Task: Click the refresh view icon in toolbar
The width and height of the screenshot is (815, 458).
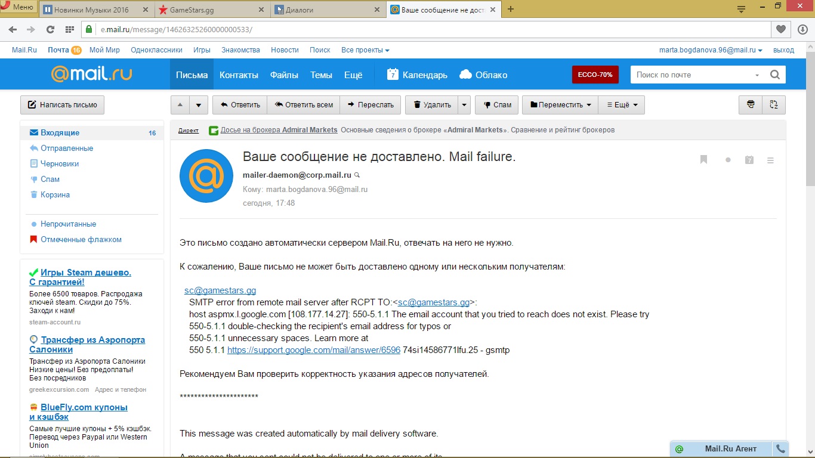Action: pyautogui.click(x=774, y=104)
